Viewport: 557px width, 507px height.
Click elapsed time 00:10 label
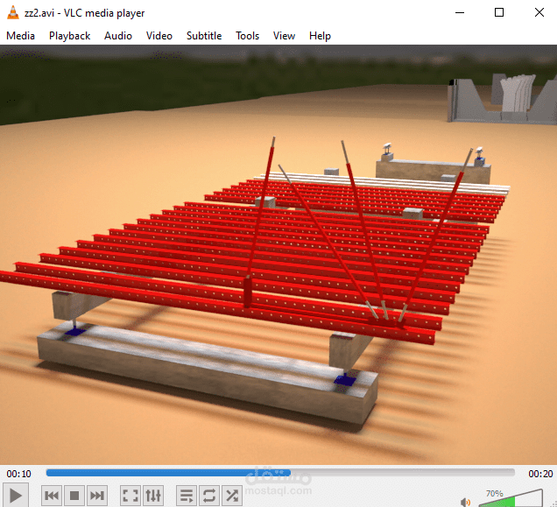coord(18,474)
